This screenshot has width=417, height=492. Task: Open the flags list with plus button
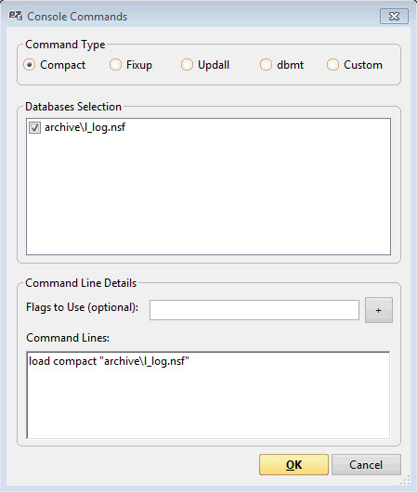pos(379,310)
